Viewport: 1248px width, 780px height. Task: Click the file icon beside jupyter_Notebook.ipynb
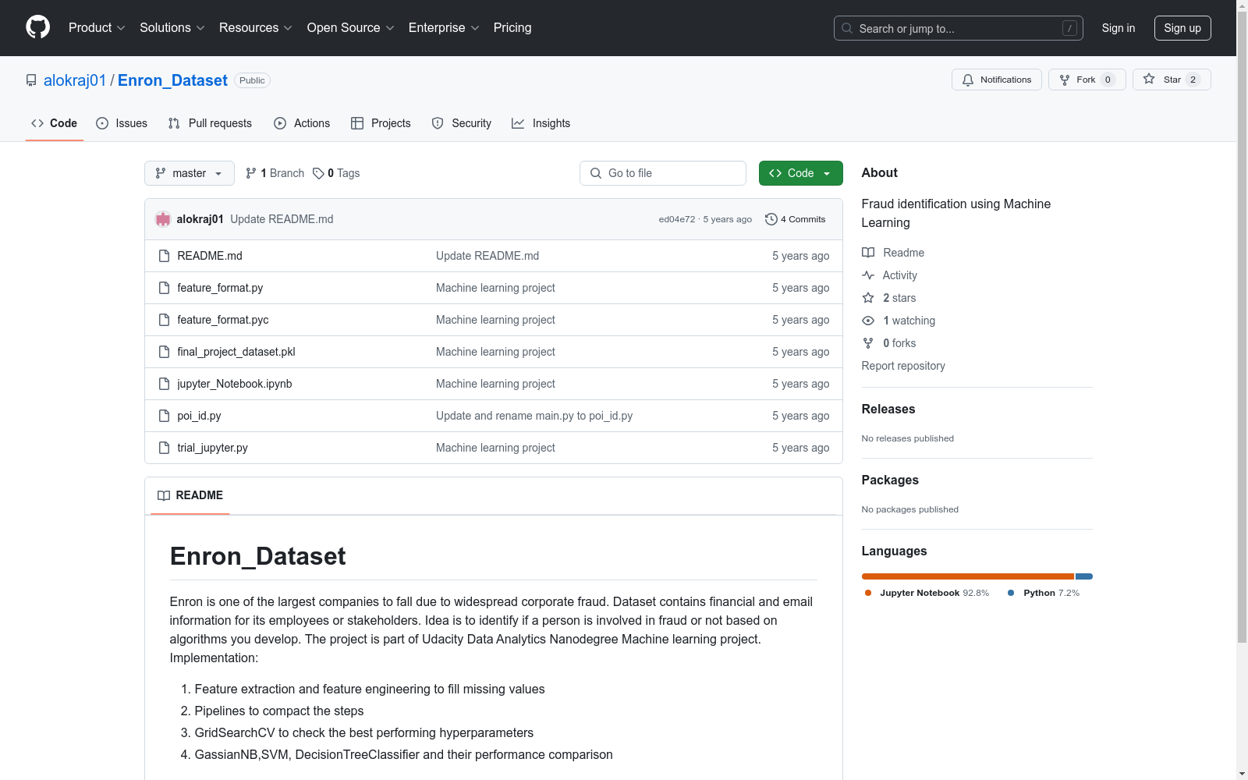(164, 384)
